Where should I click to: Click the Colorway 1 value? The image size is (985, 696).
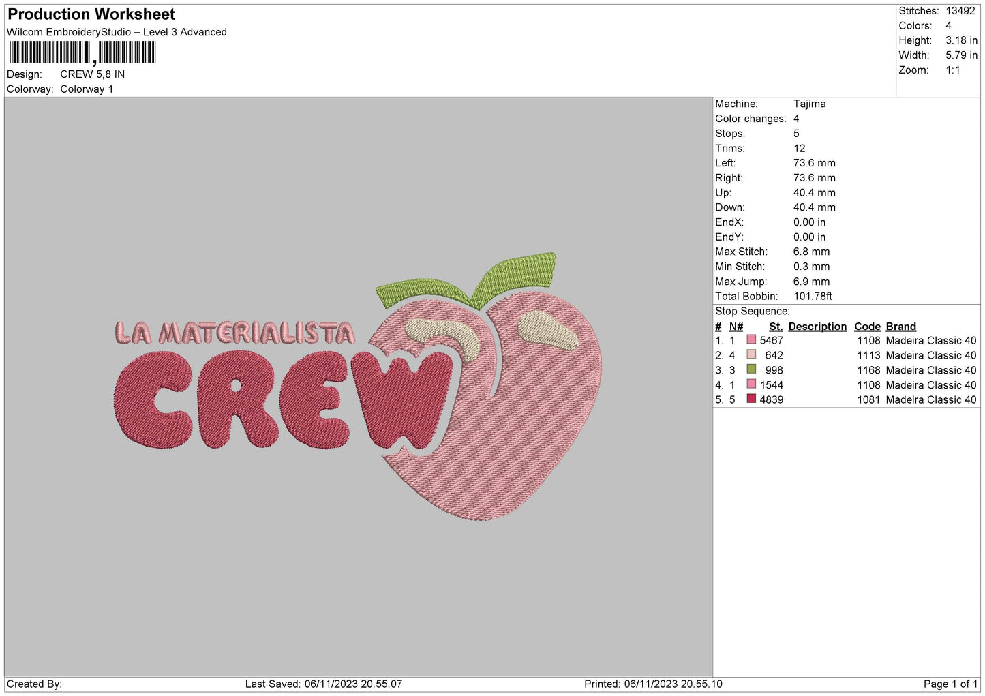point(87,89)
